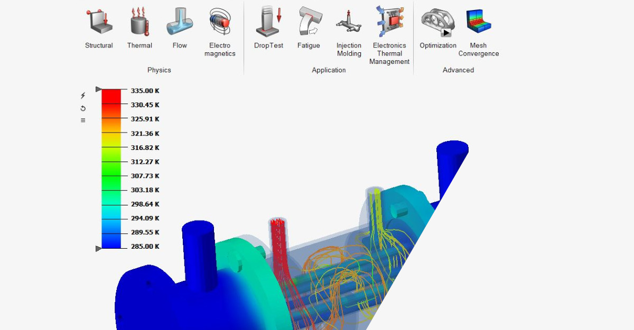The image size is (634, 330).
Task: Click the 285.00 K minimum temperature label
Action: [x=144, y=246]
